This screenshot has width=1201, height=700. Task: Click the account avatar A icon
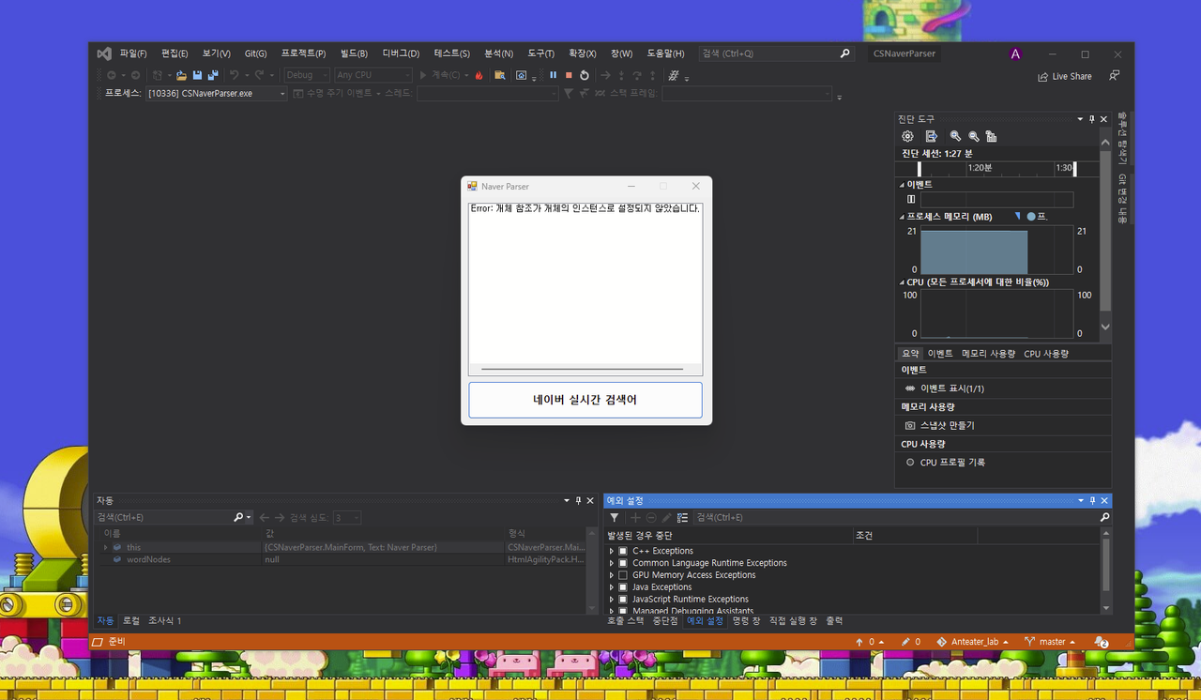tap(1015, 54)
